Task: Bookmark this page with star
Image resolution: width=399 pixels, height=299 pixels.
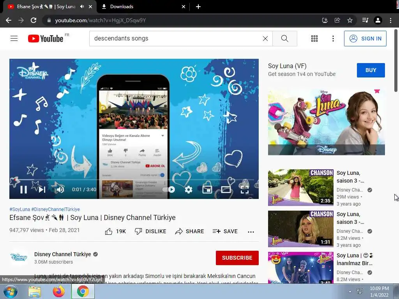Action: (350, 20)
